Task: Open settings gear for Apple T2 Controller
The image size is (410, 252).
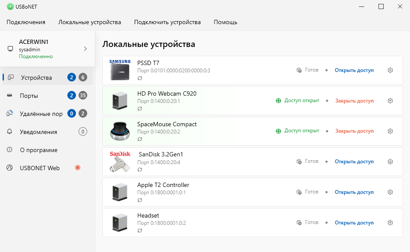Action: [390, 192]
